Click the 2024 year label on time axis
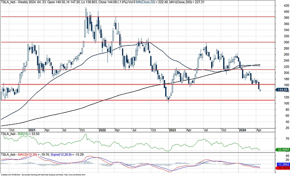Image resolution: width=290 pixels, height=176 pixels. [243, 130]
